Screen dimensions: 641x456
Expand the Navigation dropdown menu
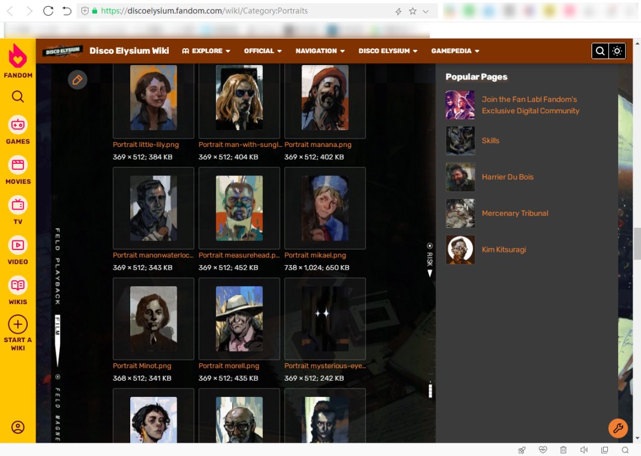tap(320, 51)
